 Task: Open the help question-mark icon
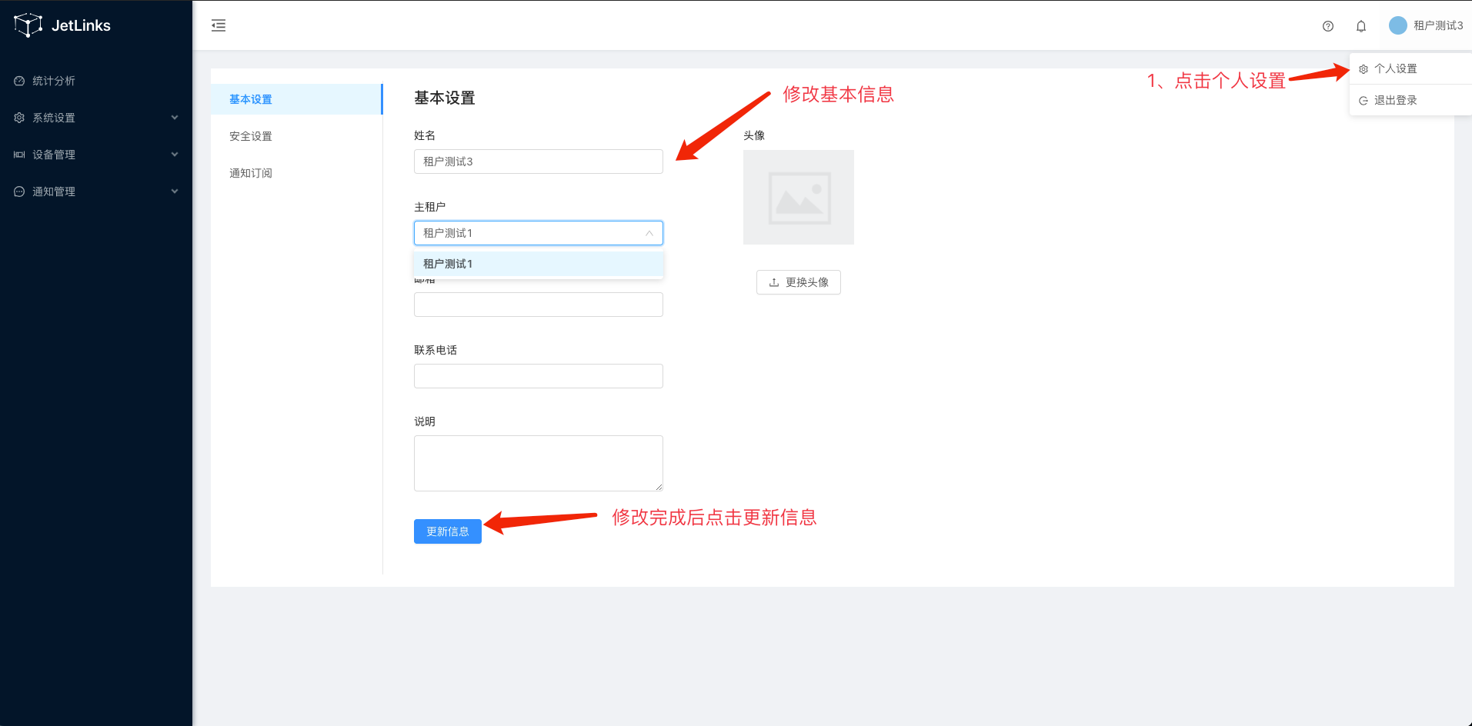tap(1328, 26)
